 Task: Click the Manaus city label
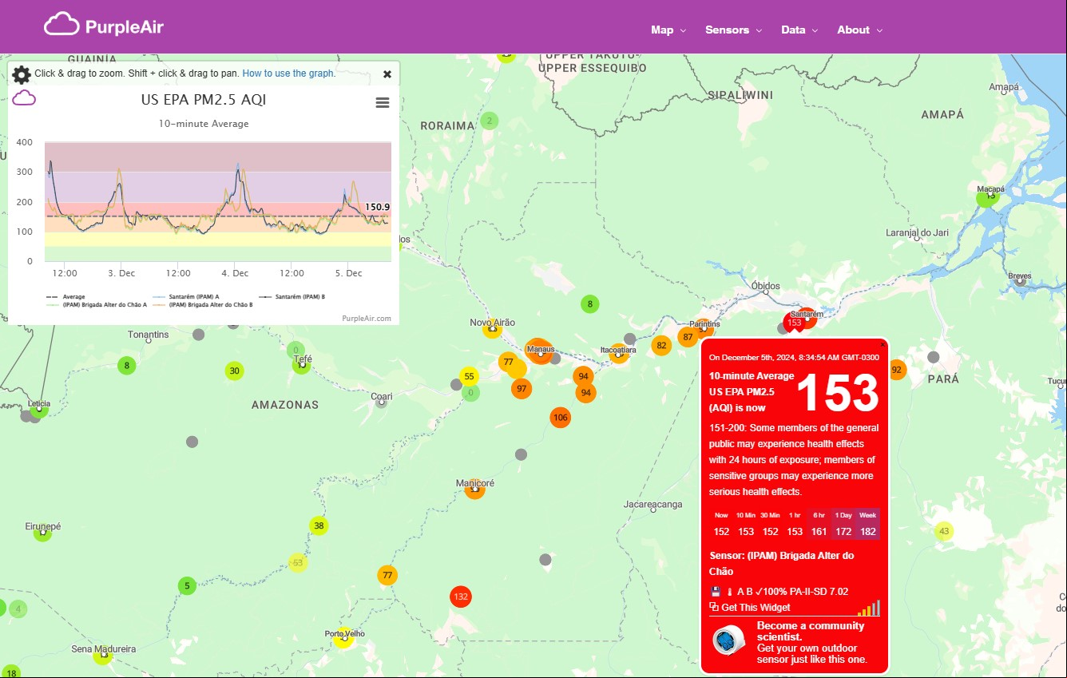click(x=541, y=350)
